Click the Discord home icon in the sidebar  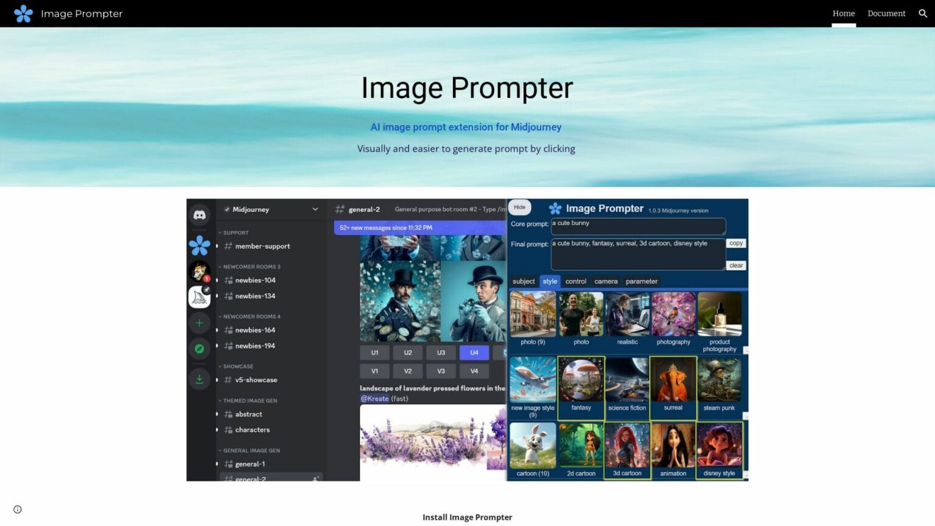pos(200,214)
